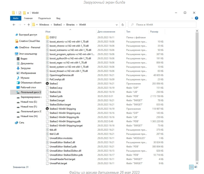The width and height of the screenshot is (204, 174).
Task: Open the Вид ribbon tab
Action: click(58, 18)
